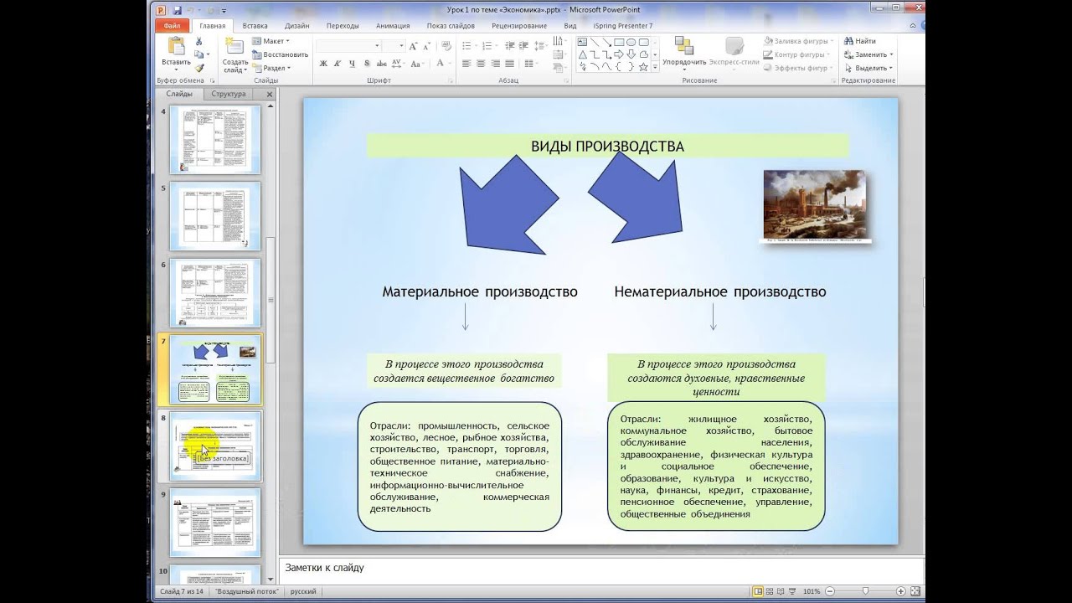Close the slides thumbnail pane
Image resolution: width=1072 pixels, height=603 pixels.
[x=270, y=95]
